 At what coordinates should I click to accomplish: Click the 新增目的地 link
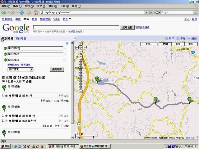(x=13, y=65)
